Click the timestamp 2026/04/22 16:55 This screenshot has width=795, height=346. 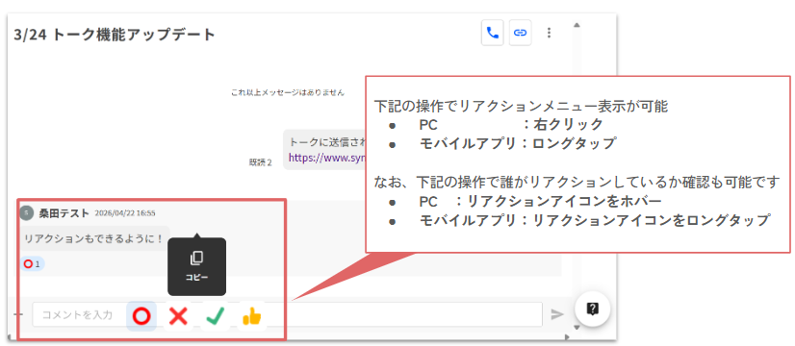point(125,213)
